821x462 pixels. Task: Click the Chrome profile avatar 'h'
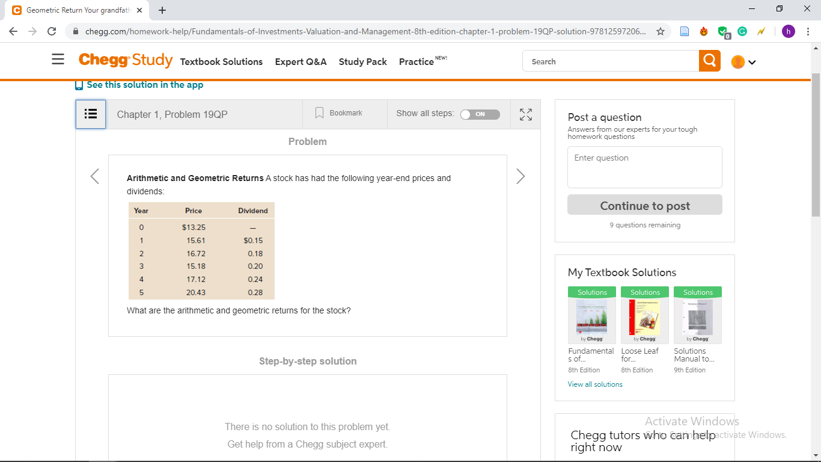789,31
